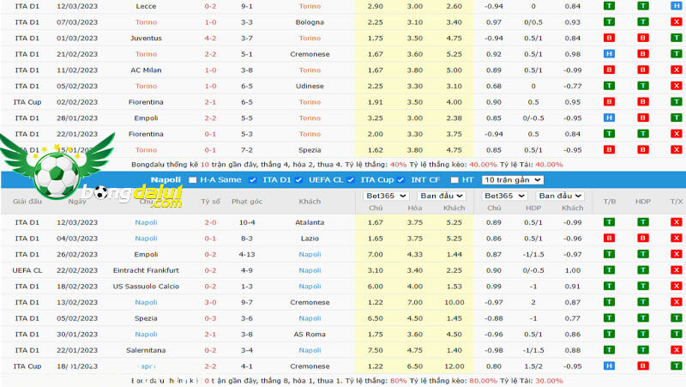This screenshot has width=686, height=387.
Task: Click 'Phạt góc' column header
Action: click(x=247, y=202)
